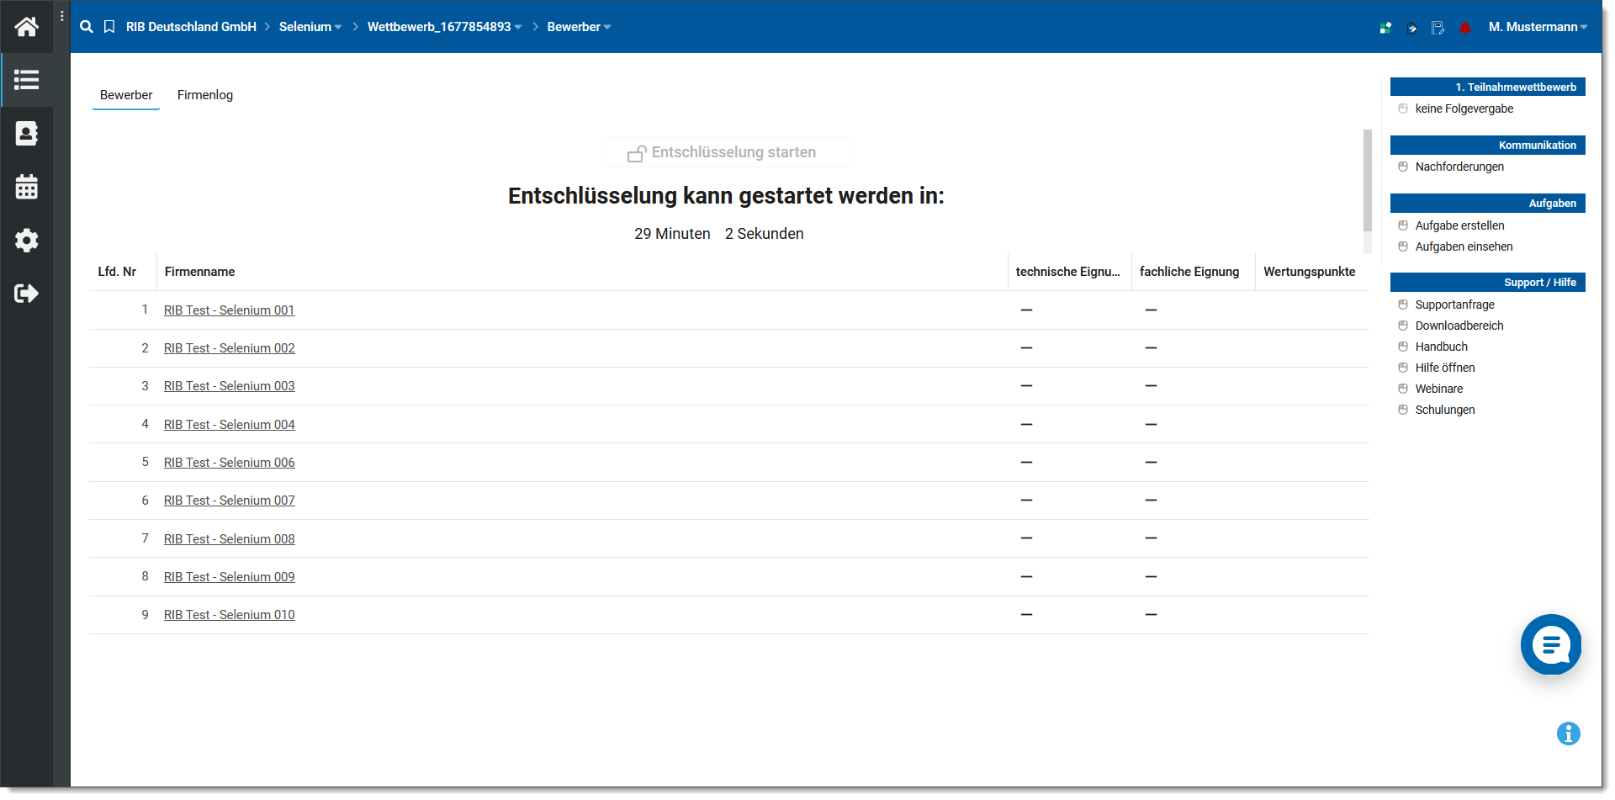Open RIB Test - Selenium 001
This screenshot has width=1615, height=800.
(x=230, y=310)
